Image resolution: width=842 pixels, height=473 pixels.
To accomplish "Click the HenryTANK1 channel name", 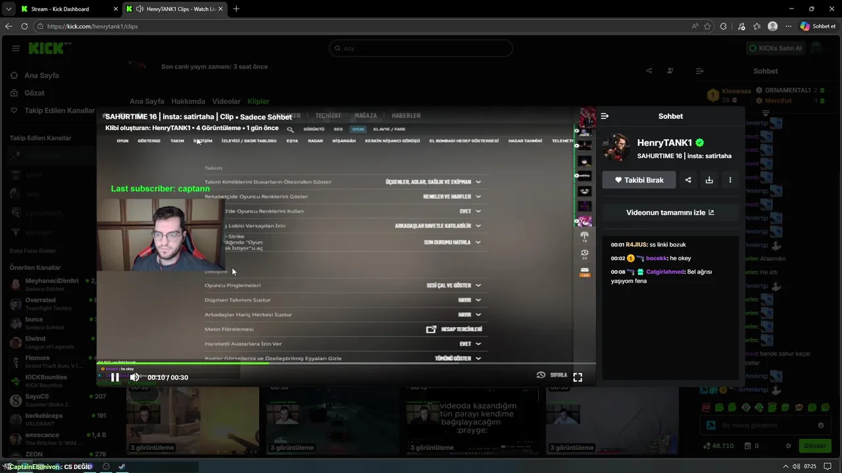I will [664, 143].
